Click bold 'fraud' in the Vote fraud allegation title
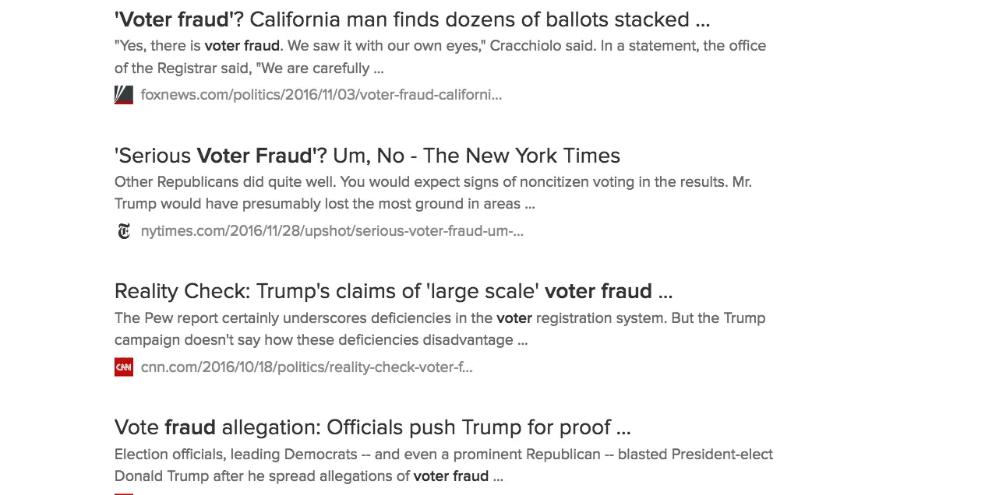 point(189,427)
